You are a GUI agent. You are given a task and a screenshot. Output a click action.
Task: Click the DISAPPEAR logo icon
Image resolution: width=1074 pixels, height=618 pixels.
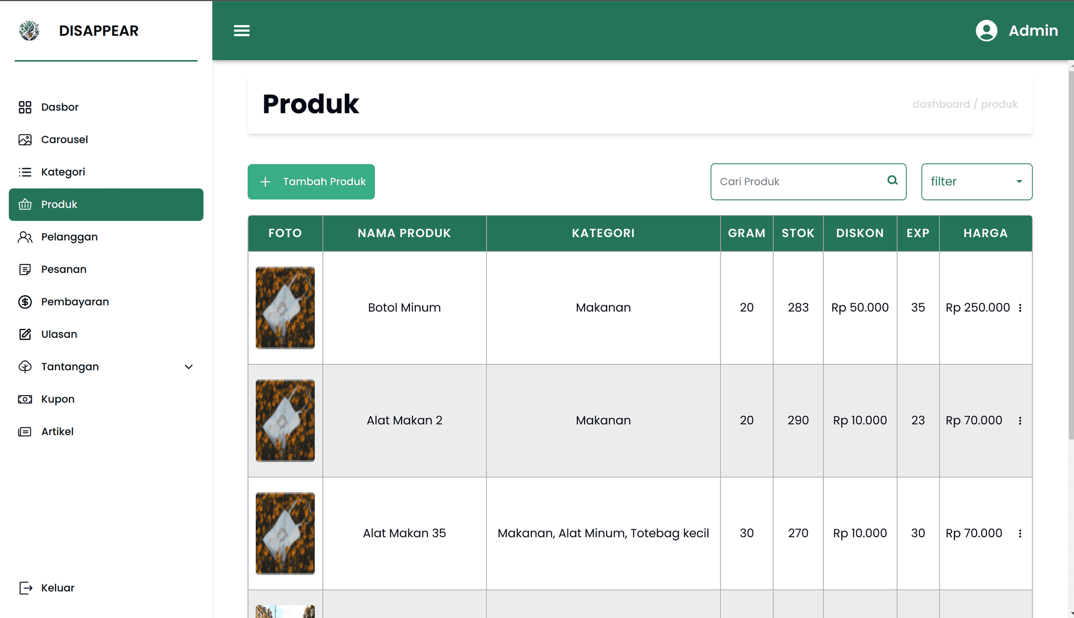tap(29, 30)
